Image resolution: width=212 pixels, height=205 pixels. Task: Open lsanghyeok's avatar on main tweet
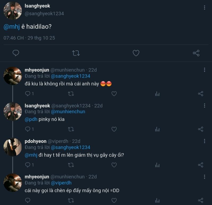(x=12, y=11)
